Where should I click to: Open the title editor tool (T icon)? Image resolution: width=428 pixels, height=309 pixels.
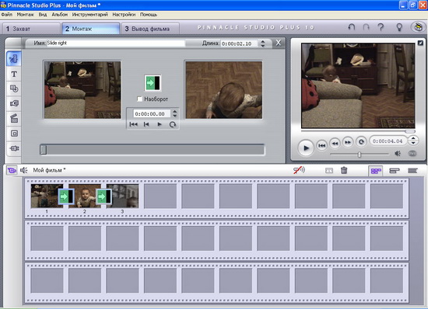pos(14,74)
